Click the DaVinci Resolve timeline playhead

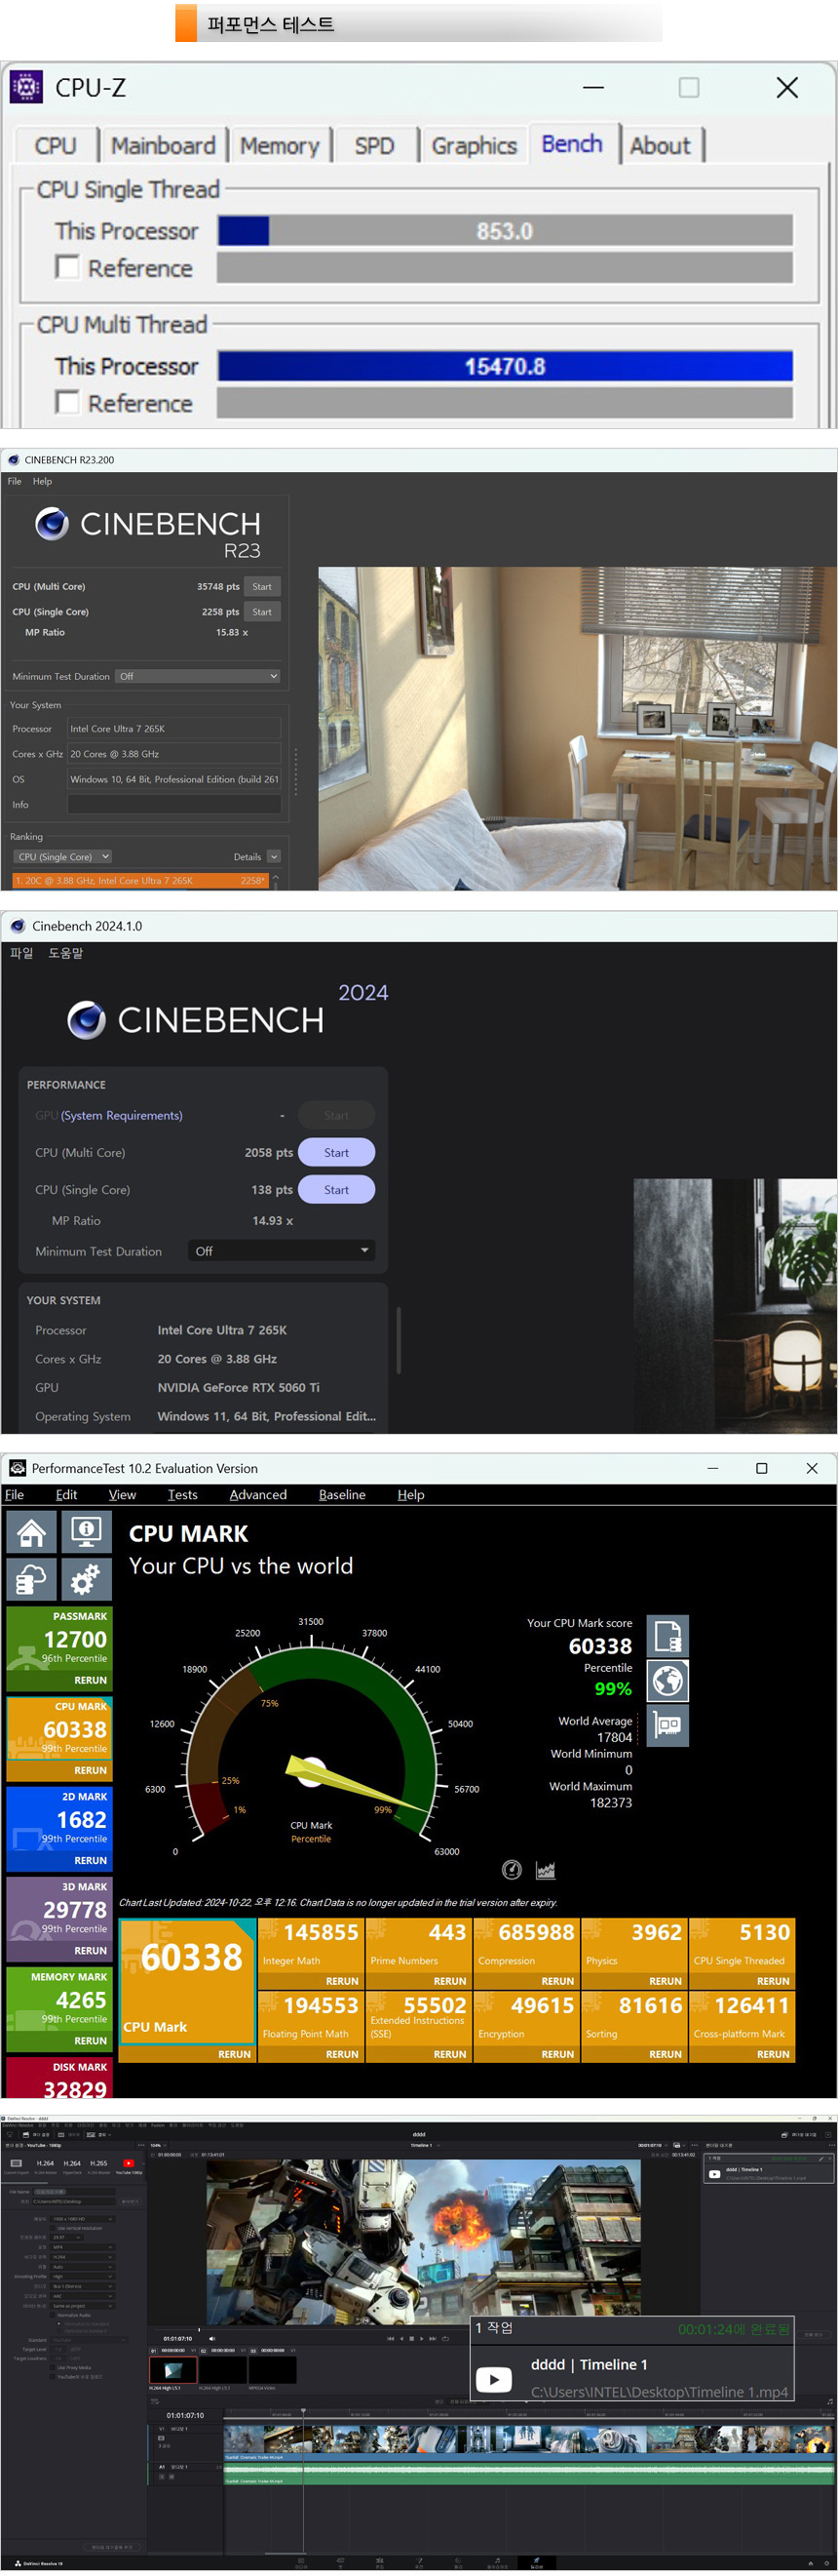tap(304, 2411)
